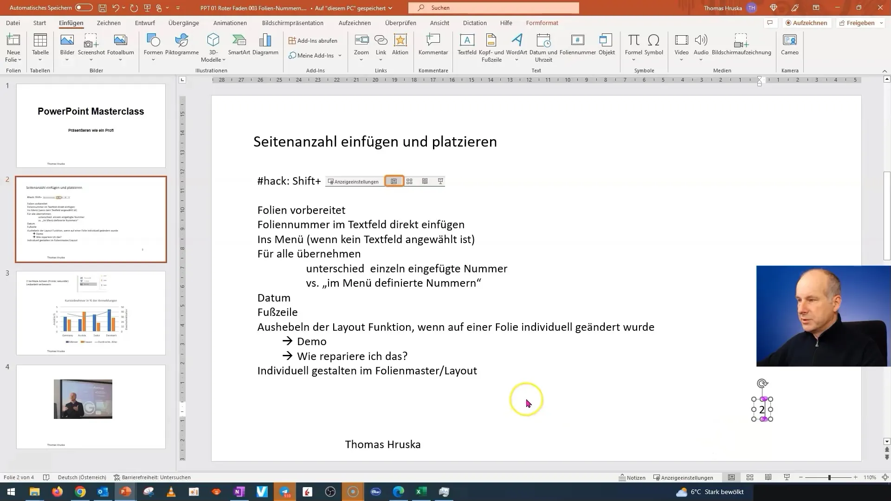Image resolution: width=891 pixels, height=501 pixels.
Task: Open the quick access toolbar customize arrow
Action: pos(178,8)
